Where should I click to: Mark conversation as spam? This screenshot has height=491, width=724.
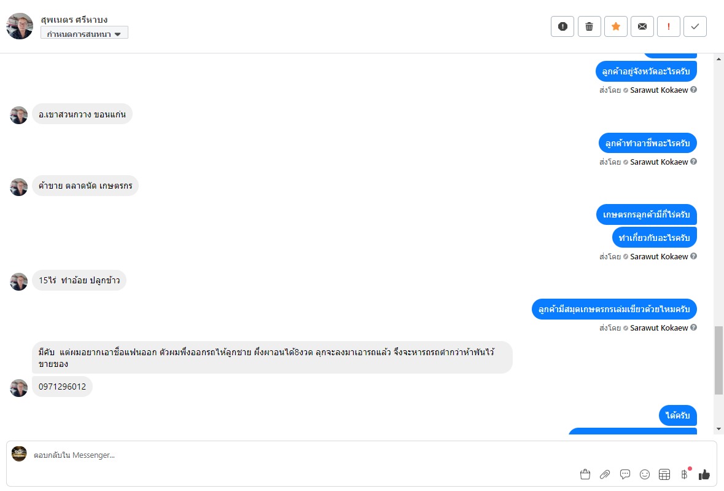point(562,26)
